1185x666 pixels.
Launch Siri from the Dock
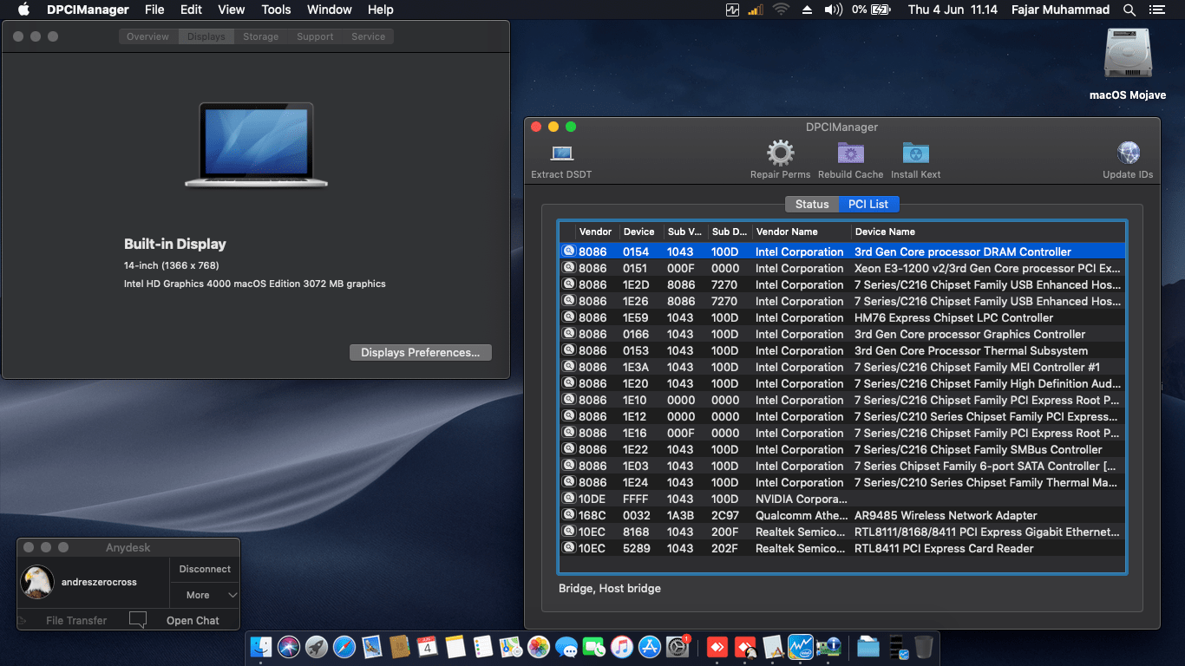coord(289,646)
